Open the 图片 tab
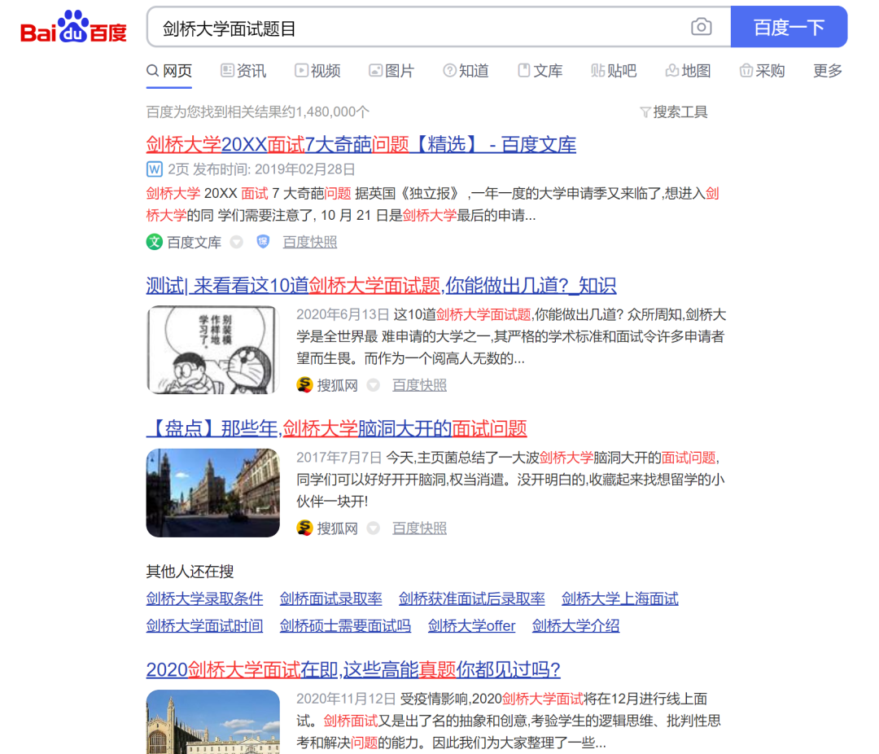The width and height of the screenshot is (879, 754). [x=391, y=71]
